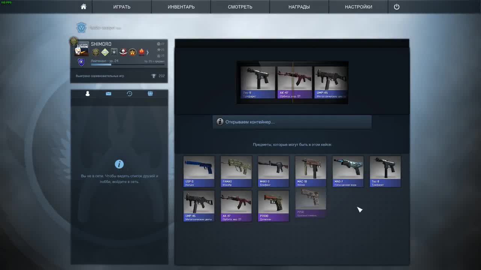The width and height of the screenshot is (481, 270).
Task: Click the rank XP progress bar
Action: click(x=128, y=64)
